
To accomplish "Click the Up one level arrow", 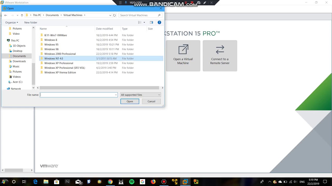I will tap(22, 15).
